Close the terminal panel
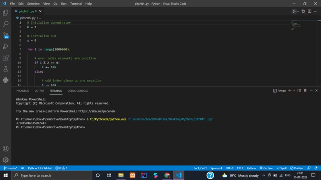Screen dimensions: 321x180 (317, 91)
